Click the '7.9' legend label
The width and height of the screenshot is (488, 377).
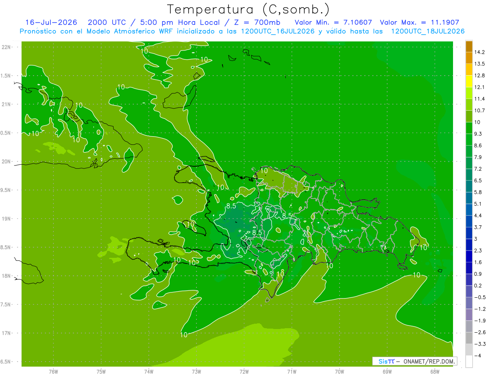(478, 157)
